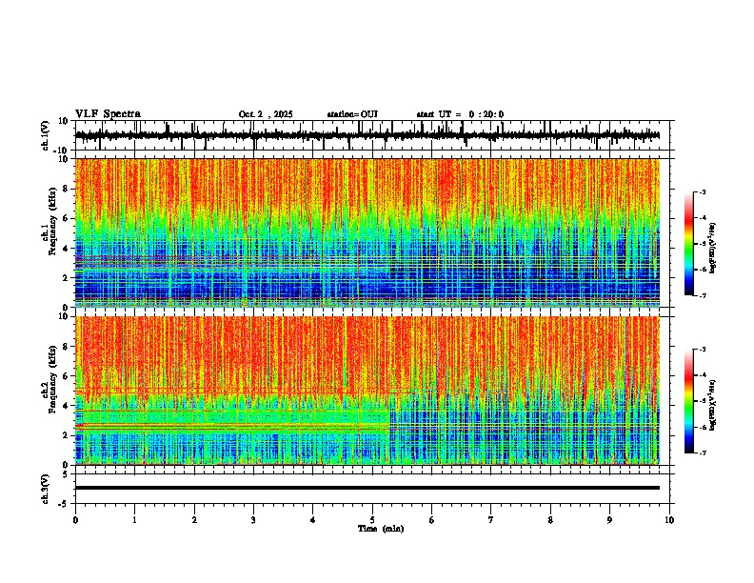Click the time axis tick label '0'
This screenshot has height=583, width=754.
point(75,520)
